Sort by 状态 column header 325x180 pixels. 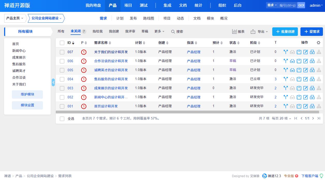pyautogui.click(x=235, y=43)
